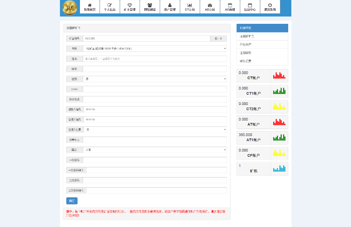Open the 系统首页 home icon tab

(90, 7)
